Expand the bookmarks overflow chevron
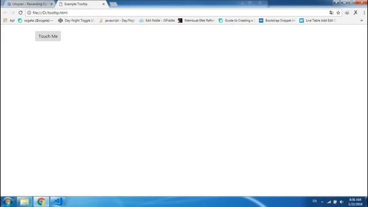Image resolution: width=368 pixels, height=207 pixels. (362, 21)
